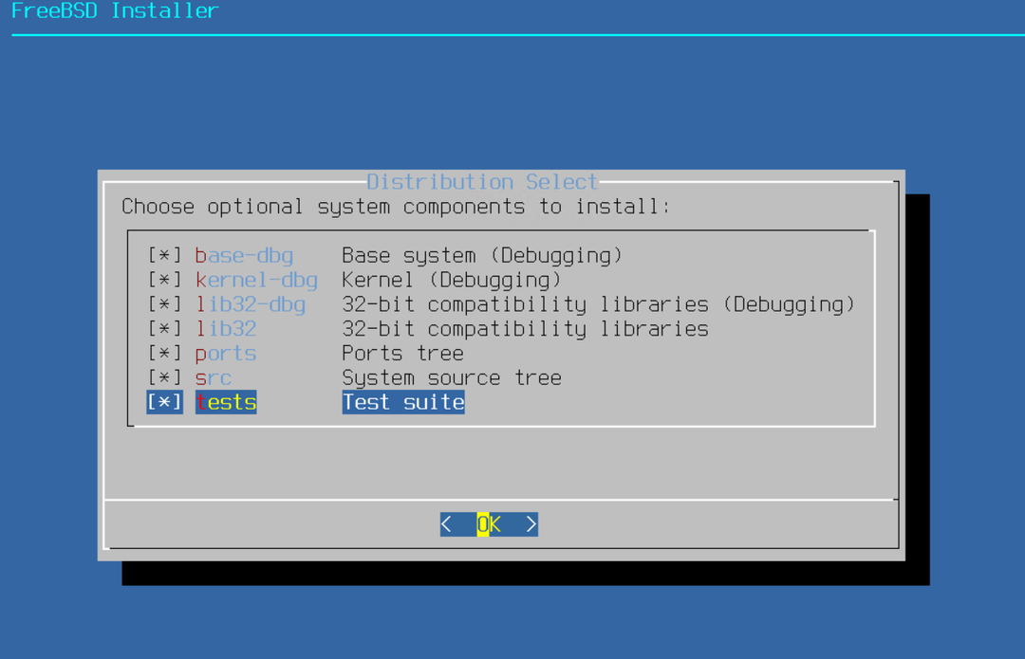Click the lib32 component name
Screen dimensions: 1025x659
click(x=226, y=329)
